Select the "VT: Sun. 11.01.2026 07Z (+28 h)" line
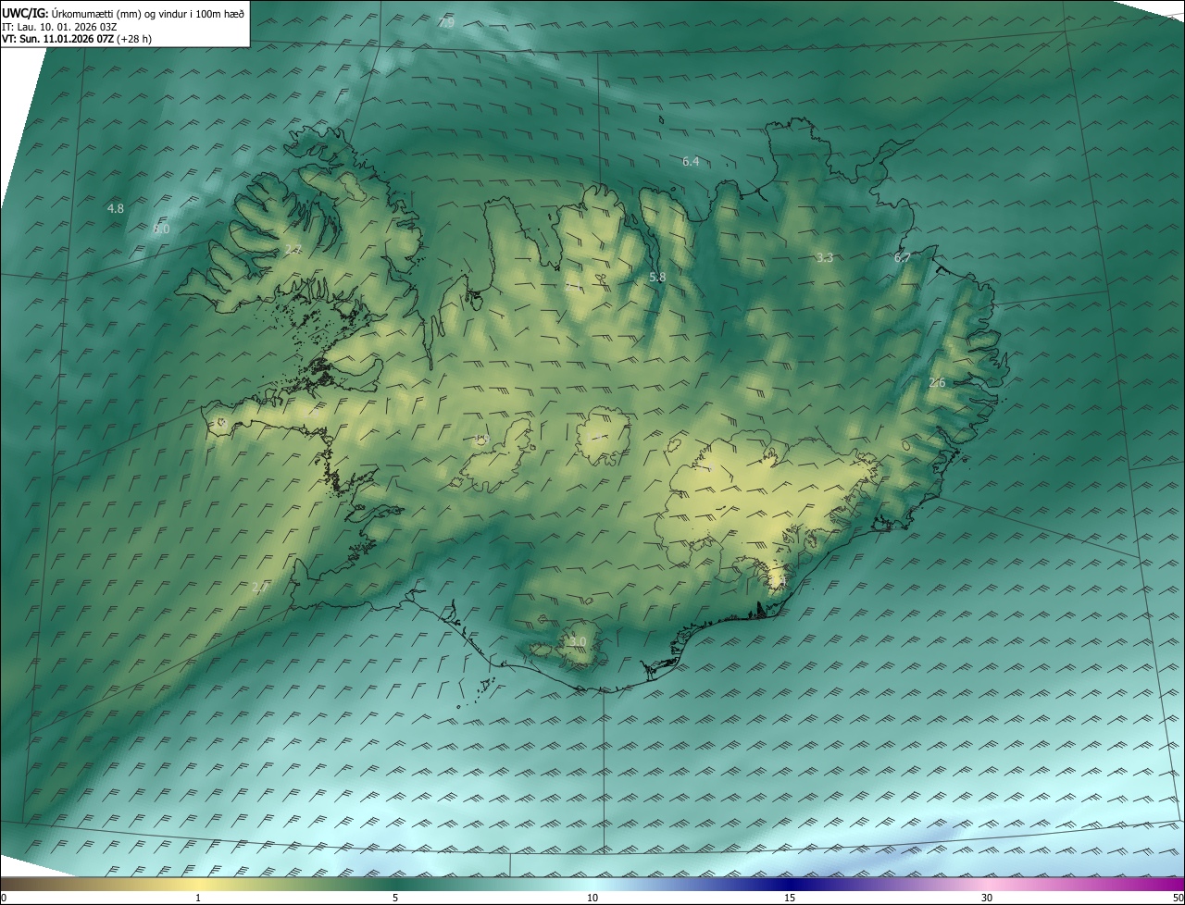 pos(77,39)
